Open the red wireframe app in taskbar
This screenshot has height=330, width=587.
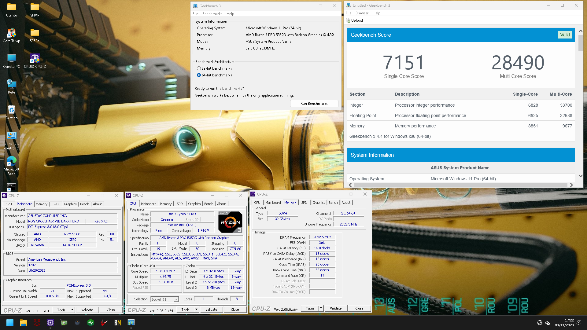pyautogui.click(x=37, y=322)
